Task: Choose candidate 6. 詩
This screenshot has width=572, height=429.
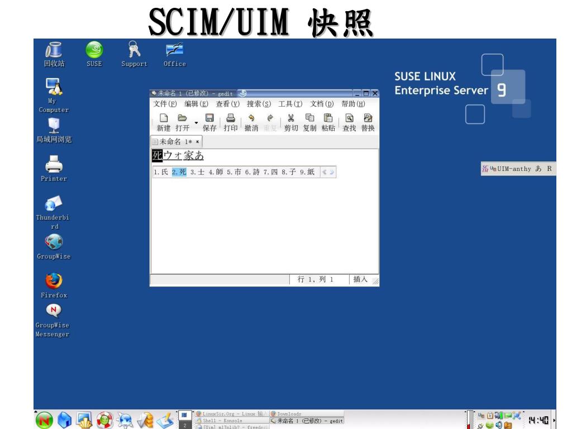Action: (x=252, y=172)
